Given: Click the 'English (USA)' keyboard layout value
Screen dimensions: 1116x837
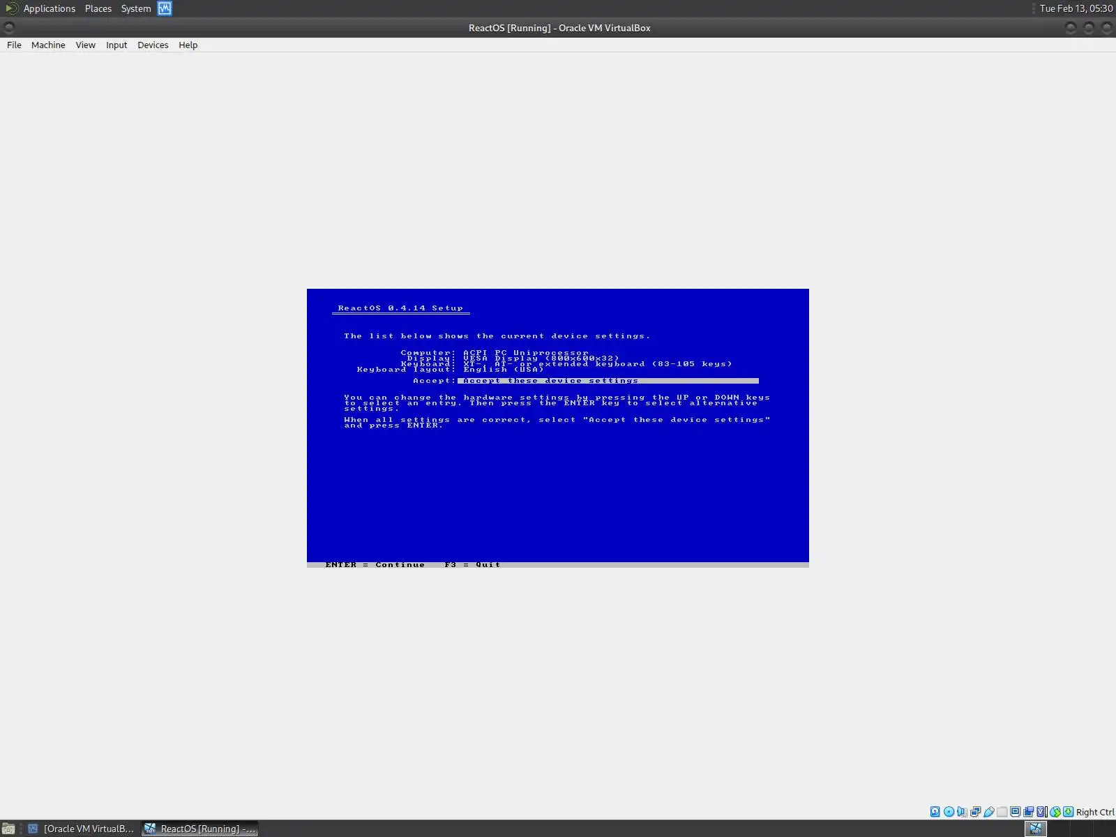Looking at the screenshot, I should click(504, 370).
